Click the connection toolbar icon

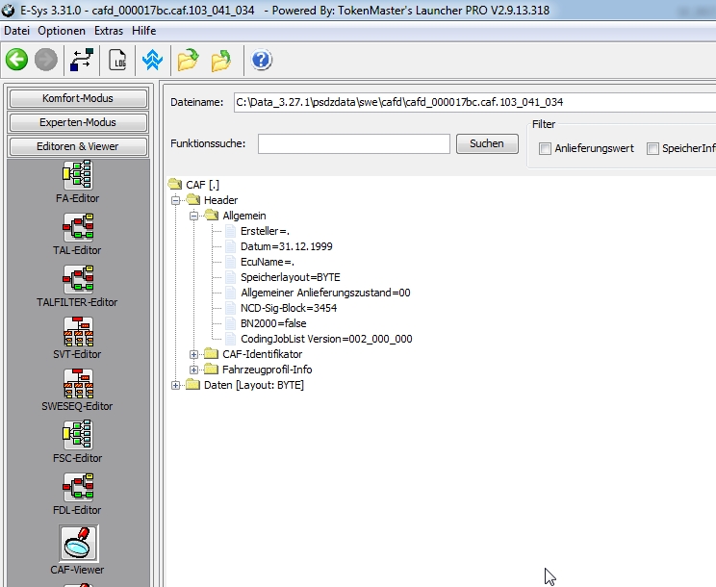[82, 60]
